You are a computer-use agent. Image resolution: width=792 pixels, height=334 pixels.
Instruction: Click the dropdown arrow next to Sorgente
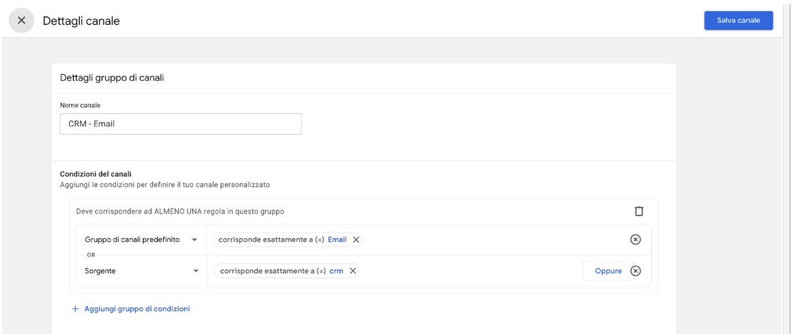(196, 271)
